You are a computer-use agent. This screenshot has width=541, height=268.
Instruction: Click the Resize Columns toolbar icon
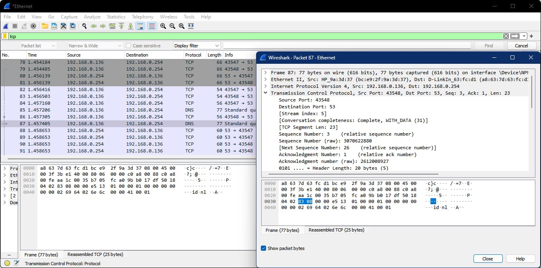(x=191, y=26)
